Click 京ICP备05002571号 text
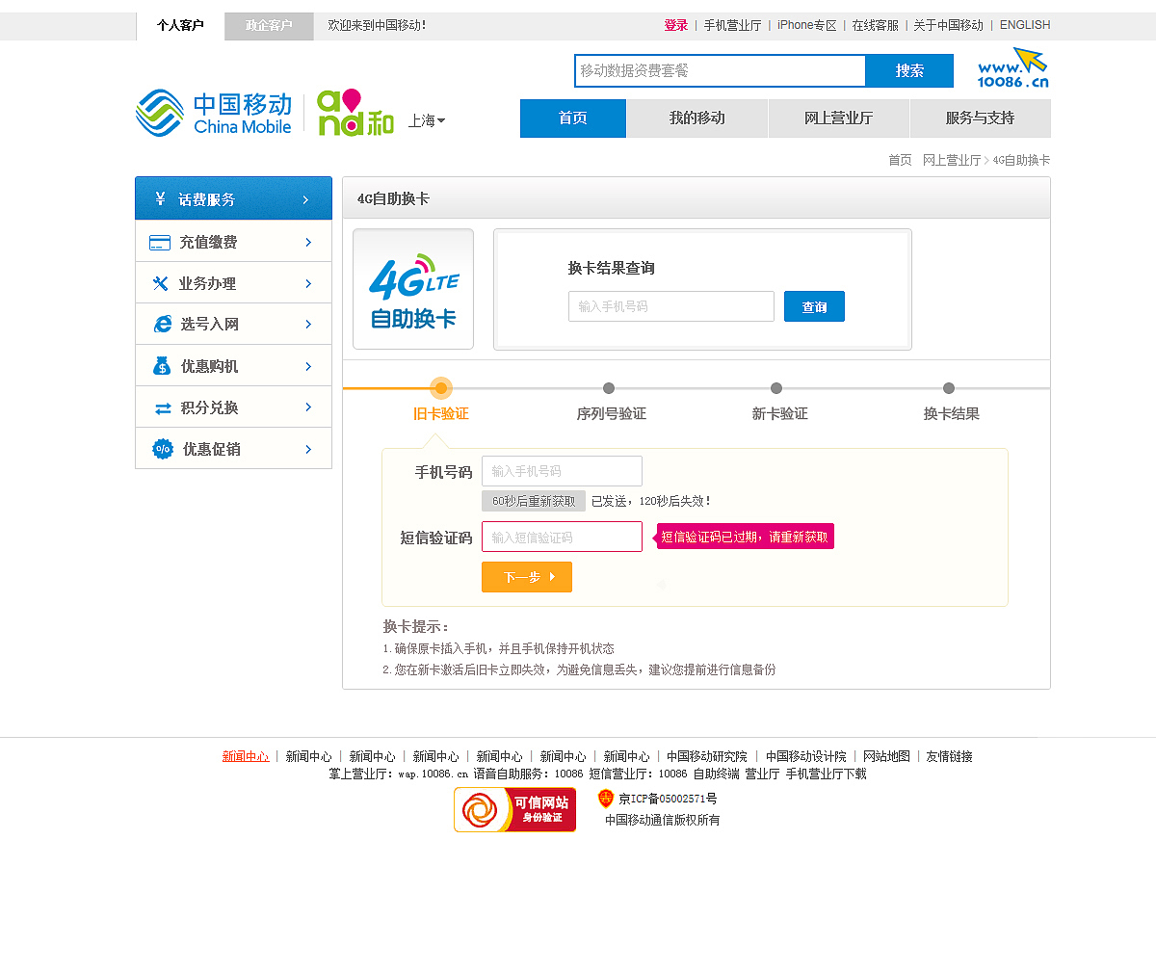1156x971 pixels. pyautogui.click(x=668, y=799)
